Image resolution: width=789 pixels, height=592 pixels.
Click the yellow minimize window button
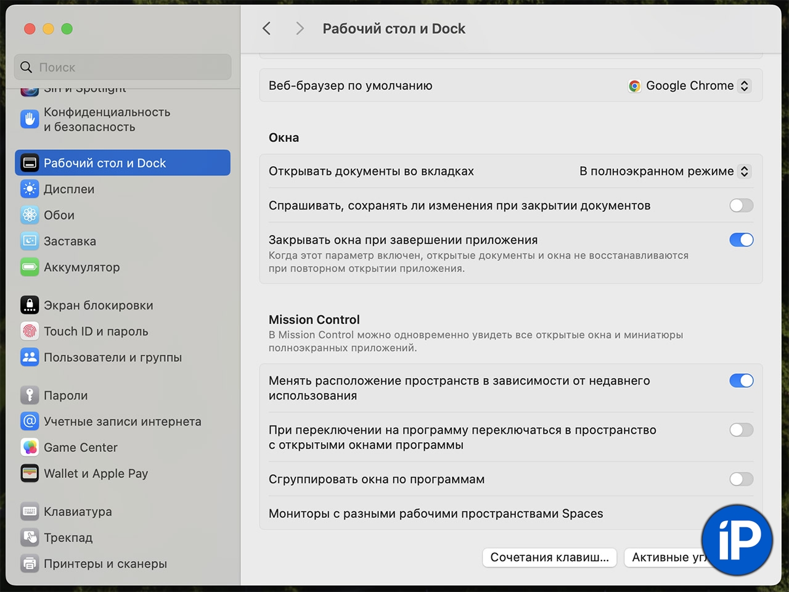coord(48,28)
